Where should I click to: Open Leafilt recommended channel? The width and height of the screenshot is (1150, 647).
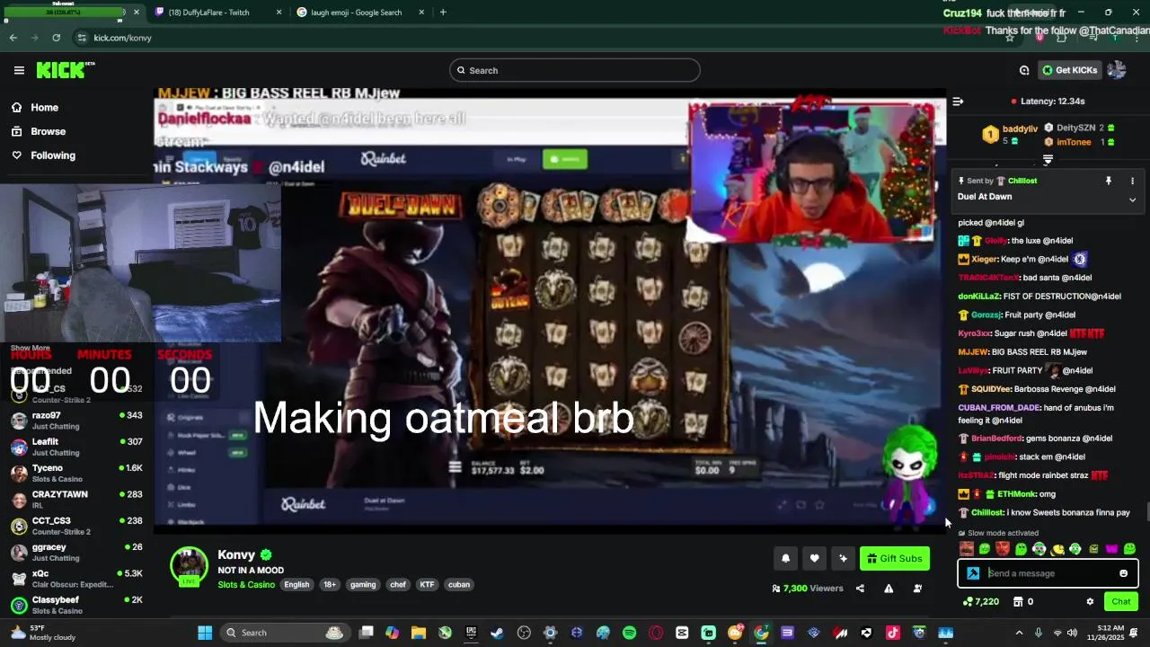click(x=76, y=447)
